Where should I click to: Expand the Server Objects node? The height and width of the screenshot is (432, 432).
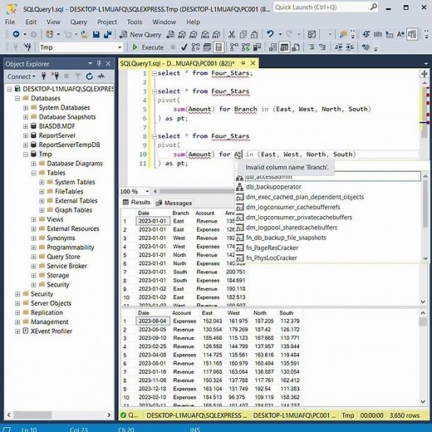(x=17, y=303)
